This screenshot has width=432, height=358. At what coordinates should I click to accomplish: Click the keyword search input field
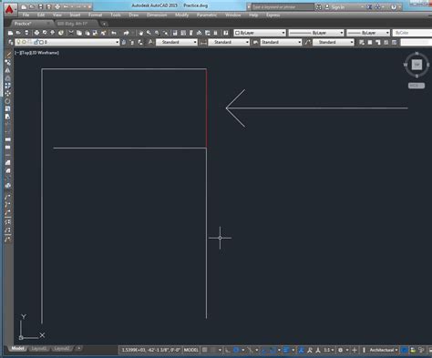click(283, 6)
